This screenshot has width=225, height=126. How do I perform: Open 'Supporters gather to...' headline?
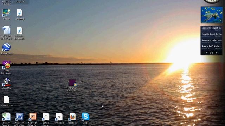pos(212,40)
